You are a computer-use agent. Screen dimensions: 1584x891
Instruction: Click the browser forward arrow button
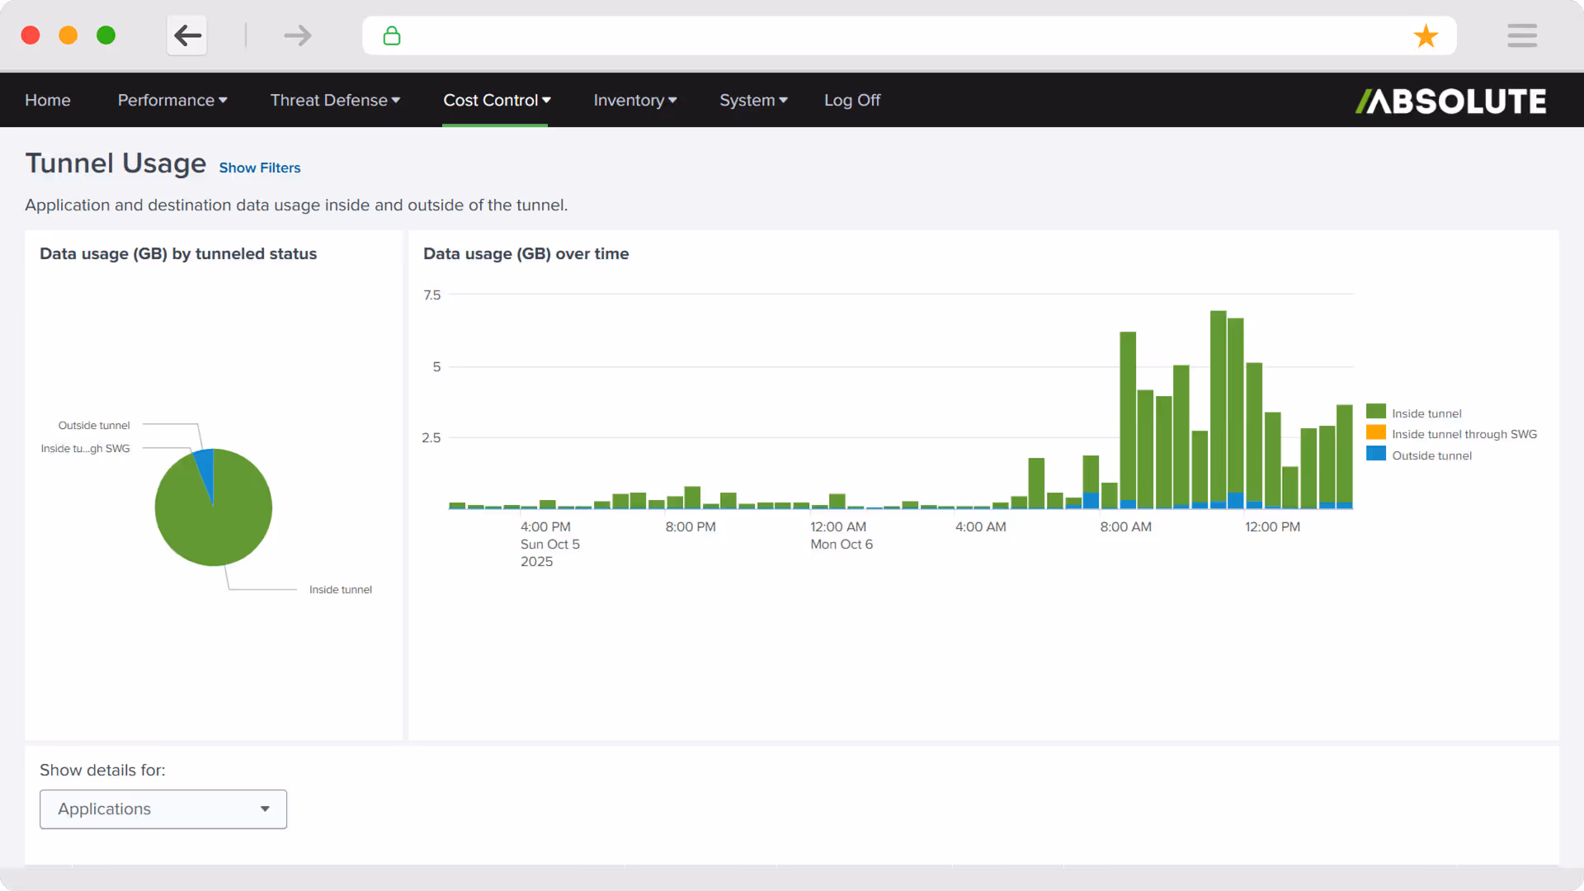pyautogui.click(x=298, y=35)
